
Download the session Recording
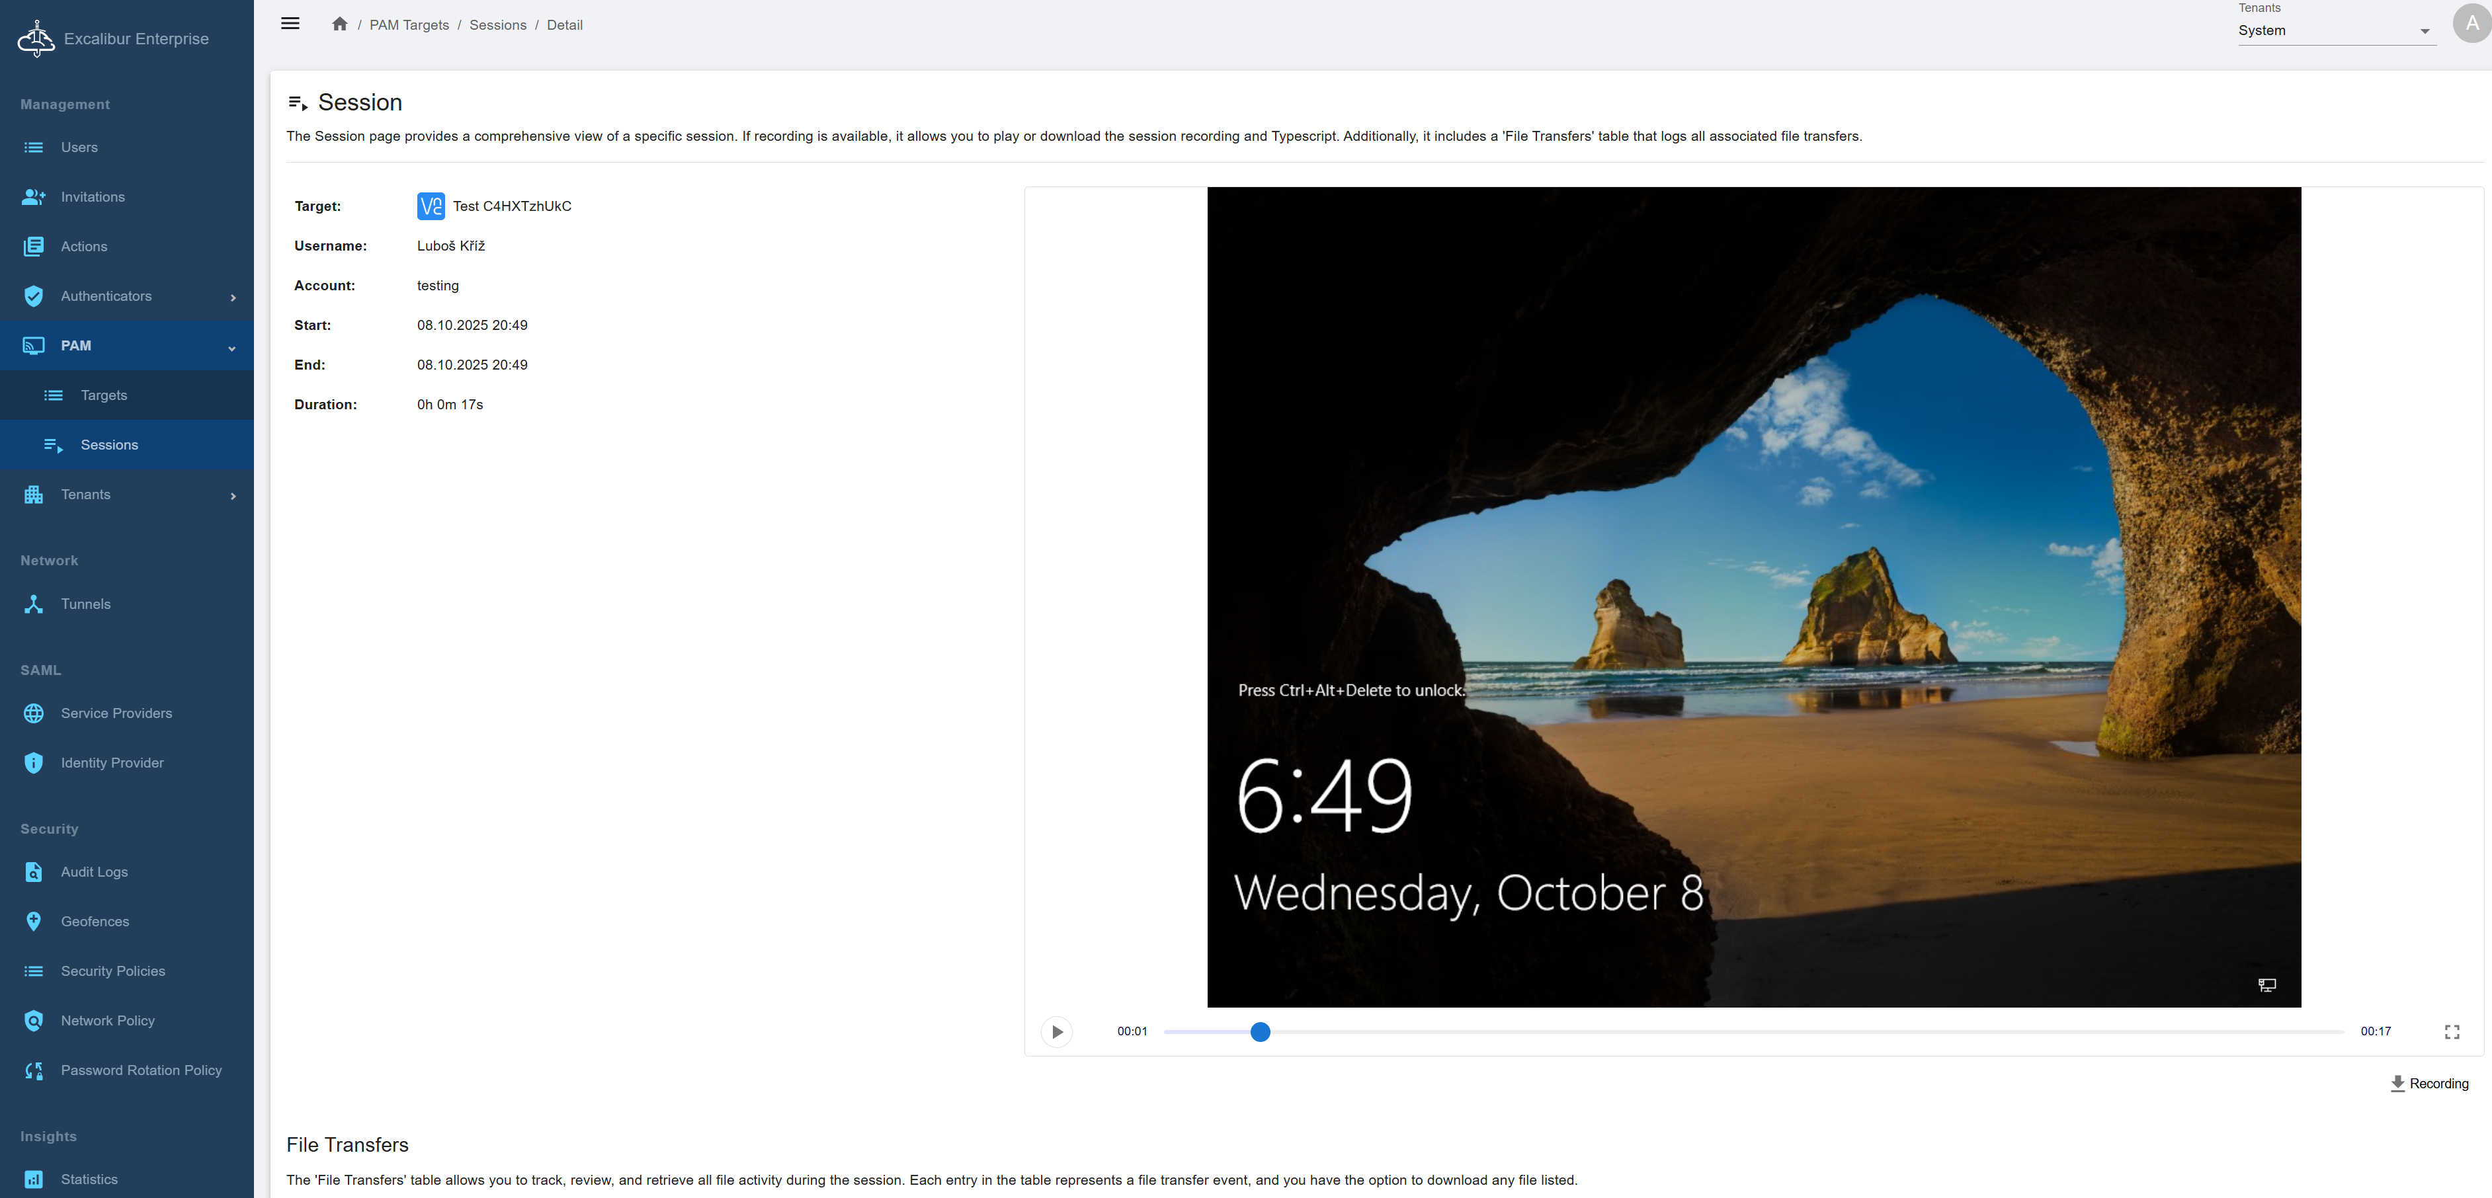(x=2428, y=1083)
